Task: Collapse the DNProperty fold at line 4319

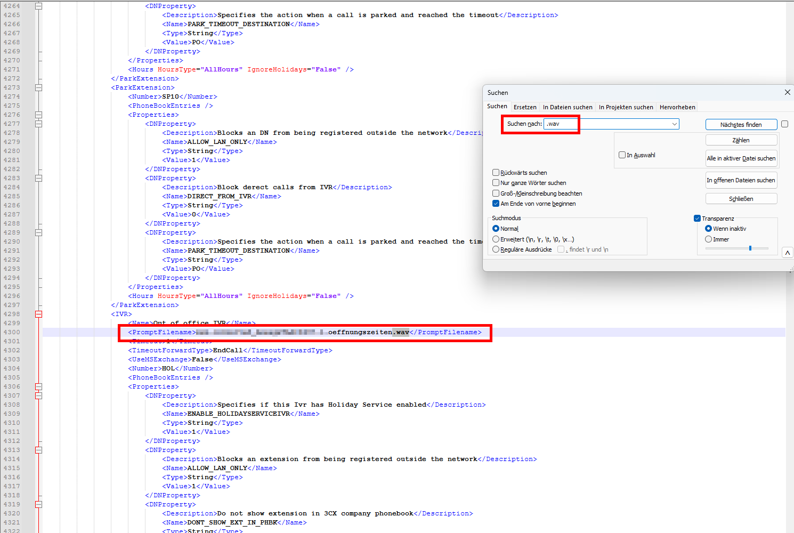Action: pyautogui.click(x=38, y=504)
